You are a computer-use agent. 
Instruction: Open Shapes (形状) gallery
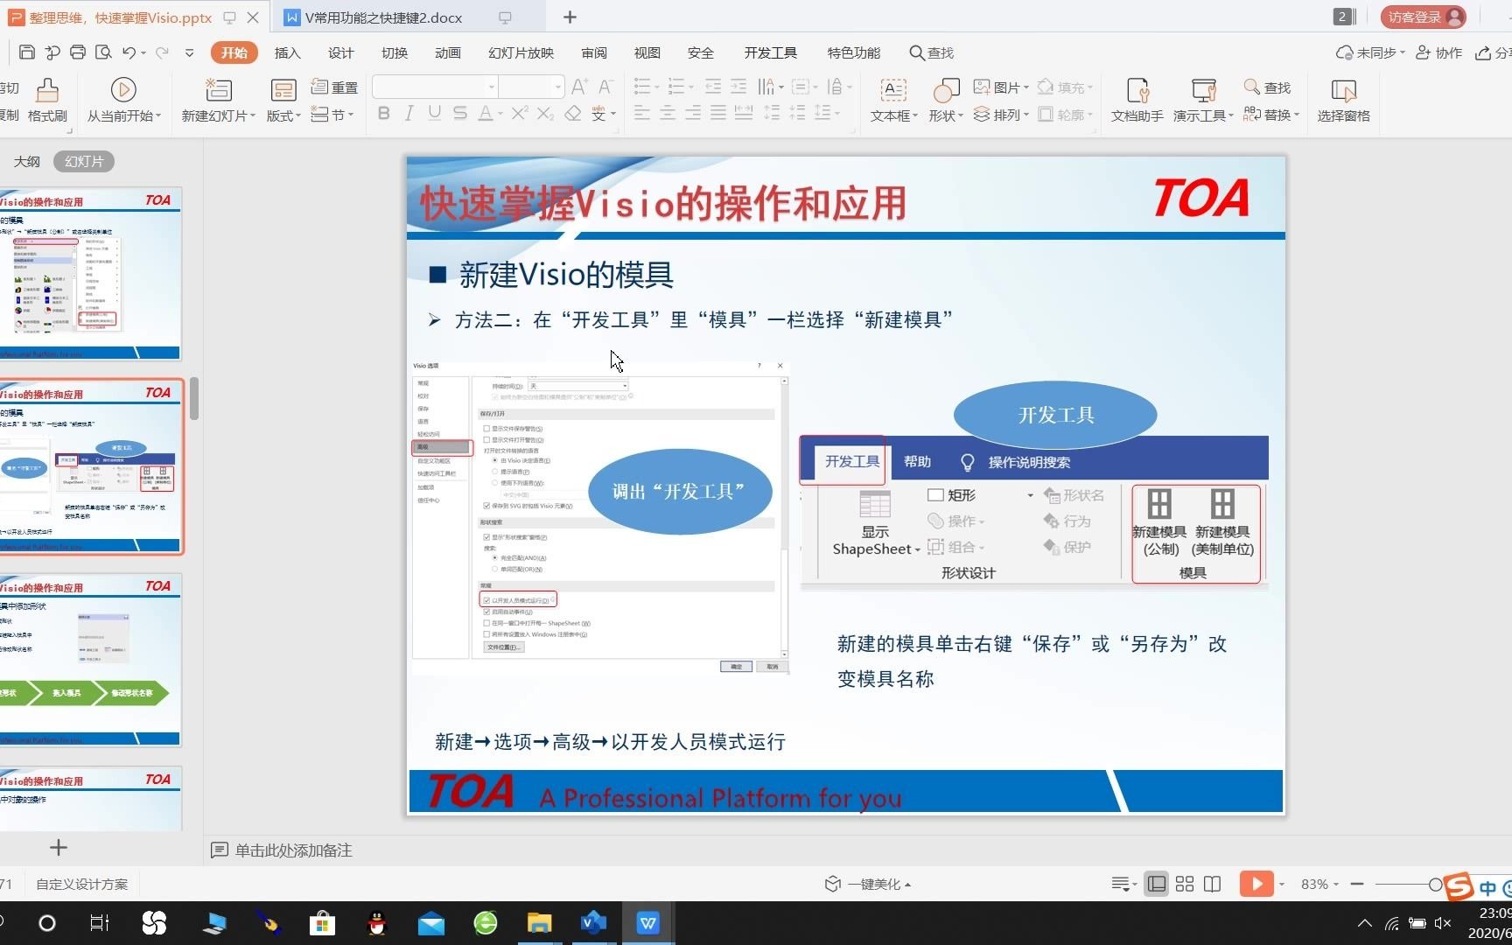(x=945, y=101)
